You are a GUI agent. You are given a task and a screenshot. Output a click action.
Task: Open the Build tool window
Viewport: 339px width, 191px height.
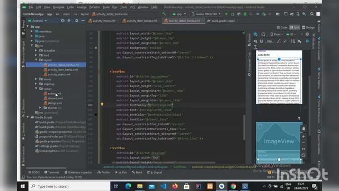pyautogui.click(x=137, y=172)
